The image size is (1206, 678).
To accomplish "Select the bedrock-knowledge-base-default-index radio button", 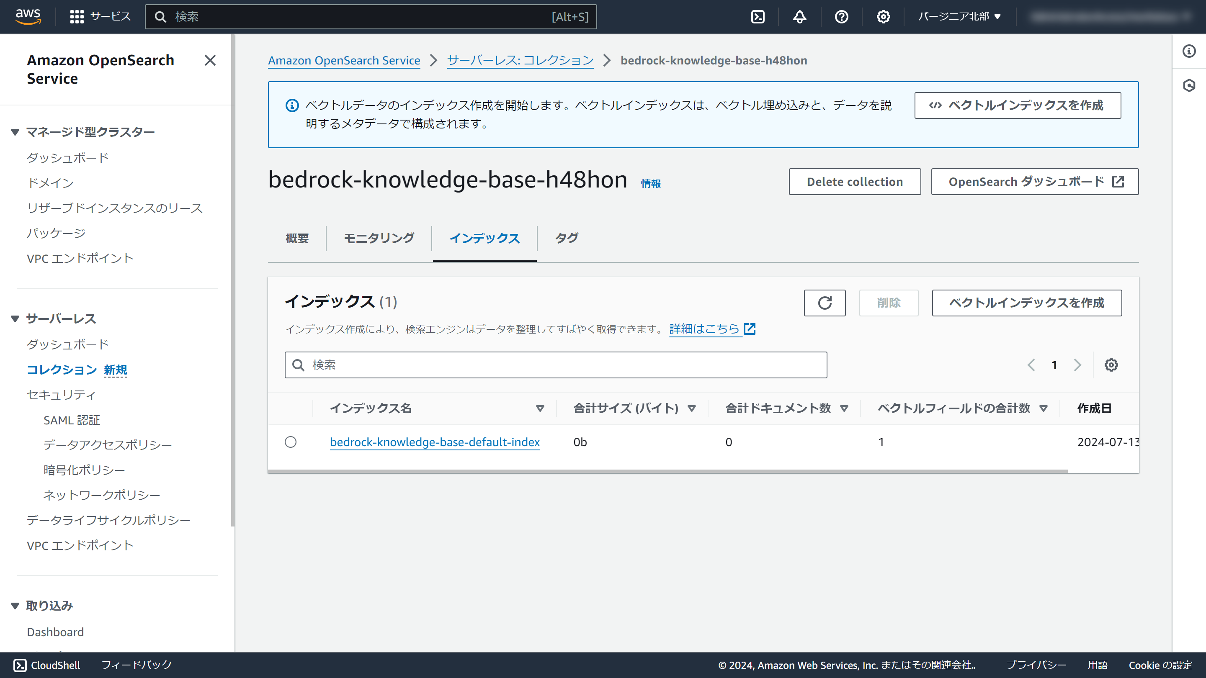I will [x=291, y=442].
